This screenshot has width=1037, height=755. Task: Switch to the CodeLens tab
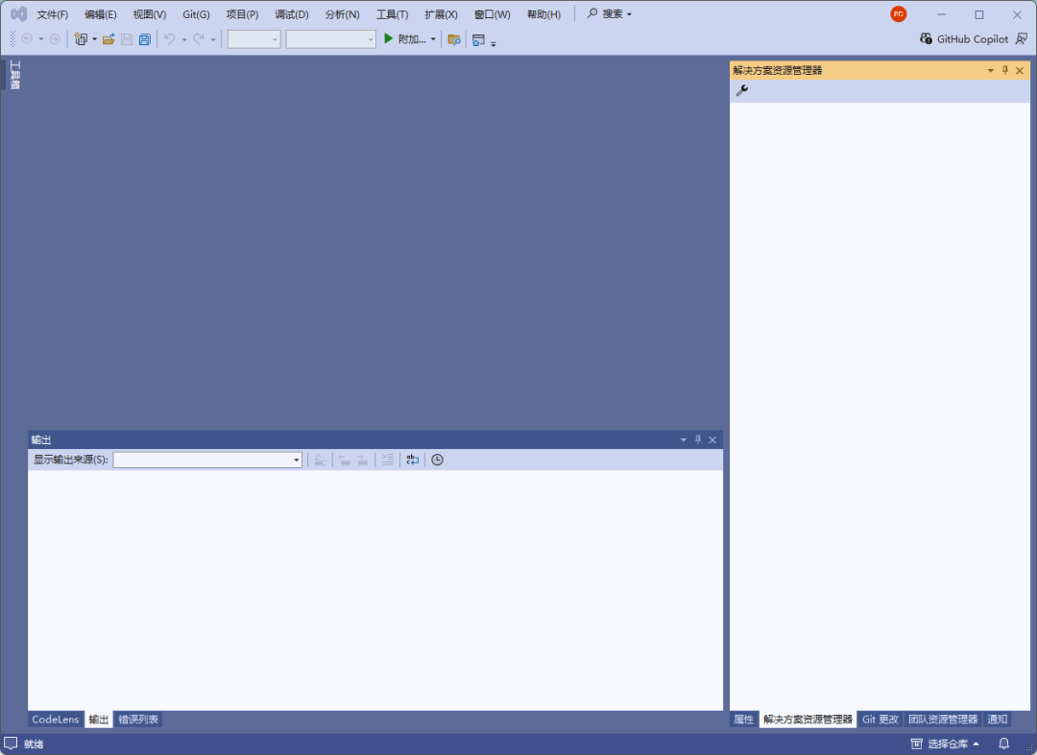(56, 720)
